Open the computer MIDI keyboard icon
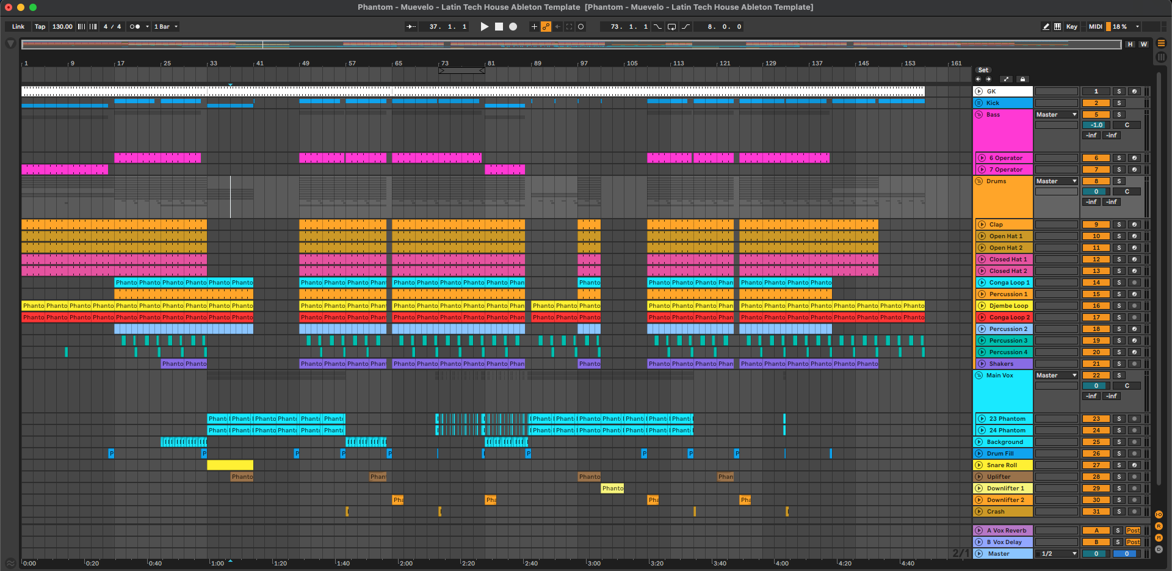 (1057, 26)
